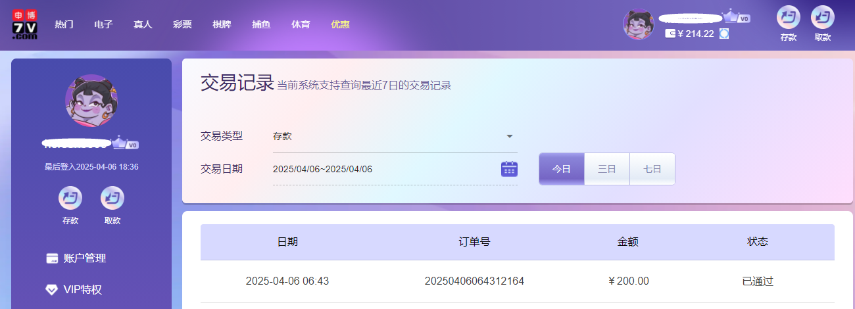Click the header user avatar
The height and width of the screenshot is (309, 855).
pos(638,24)
